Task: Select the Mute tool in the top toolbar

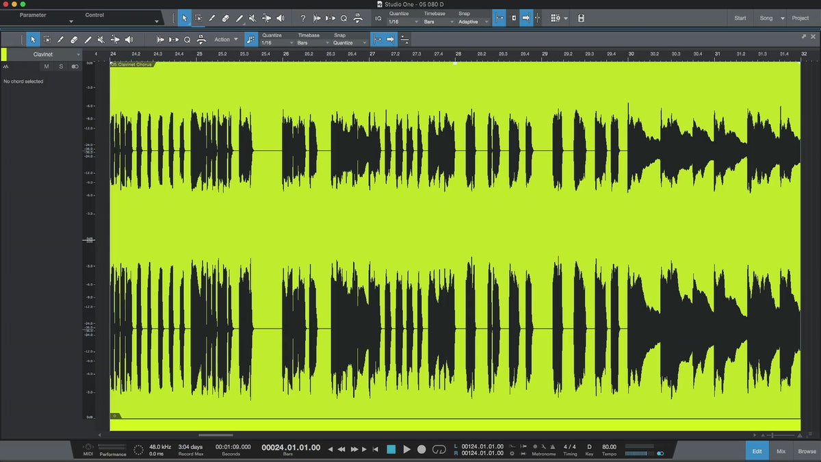Action: [x=253, y=18]
